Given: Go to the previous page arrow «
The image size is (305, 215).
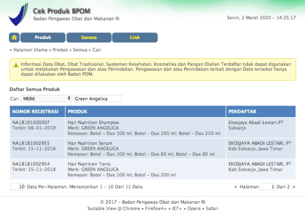Looking at the screenshot, I should 235,187.
